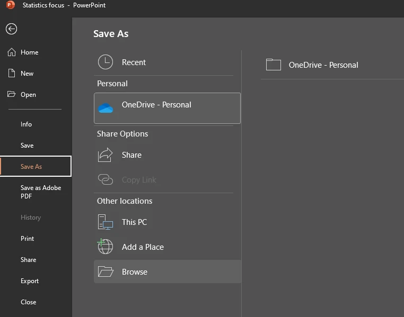Click the Open folder icon in sidebar

pyautogui.click(x=11, y=94)
